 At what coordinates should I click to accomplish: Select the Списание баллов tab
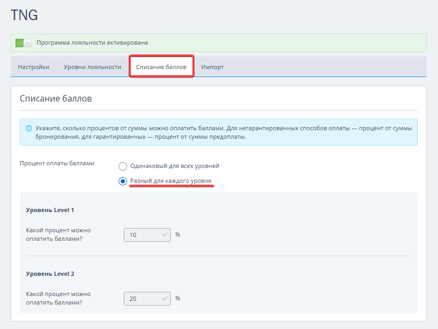click(161, 67)
